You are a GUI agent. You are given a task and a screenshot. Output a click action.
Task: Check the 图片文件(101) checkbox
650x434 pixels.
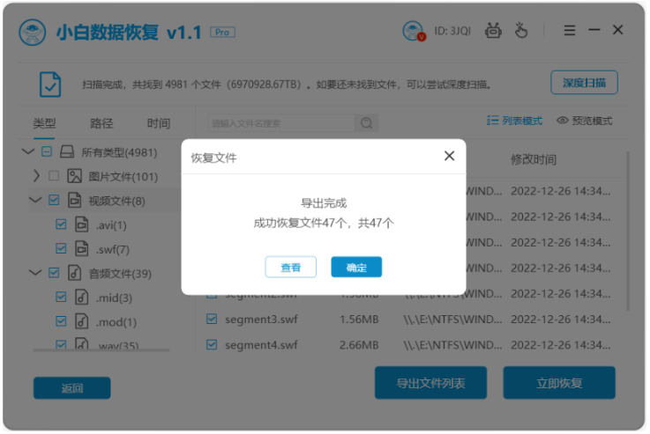coord(54,176)
